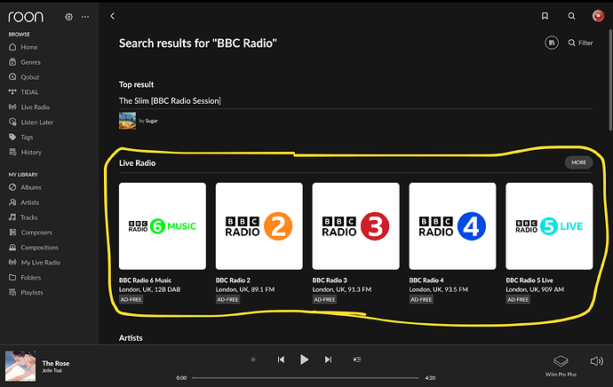The width and height of the screenshot is (613, 387).
Task: Click the Playlists icon
Action: [x=12, y=292]
